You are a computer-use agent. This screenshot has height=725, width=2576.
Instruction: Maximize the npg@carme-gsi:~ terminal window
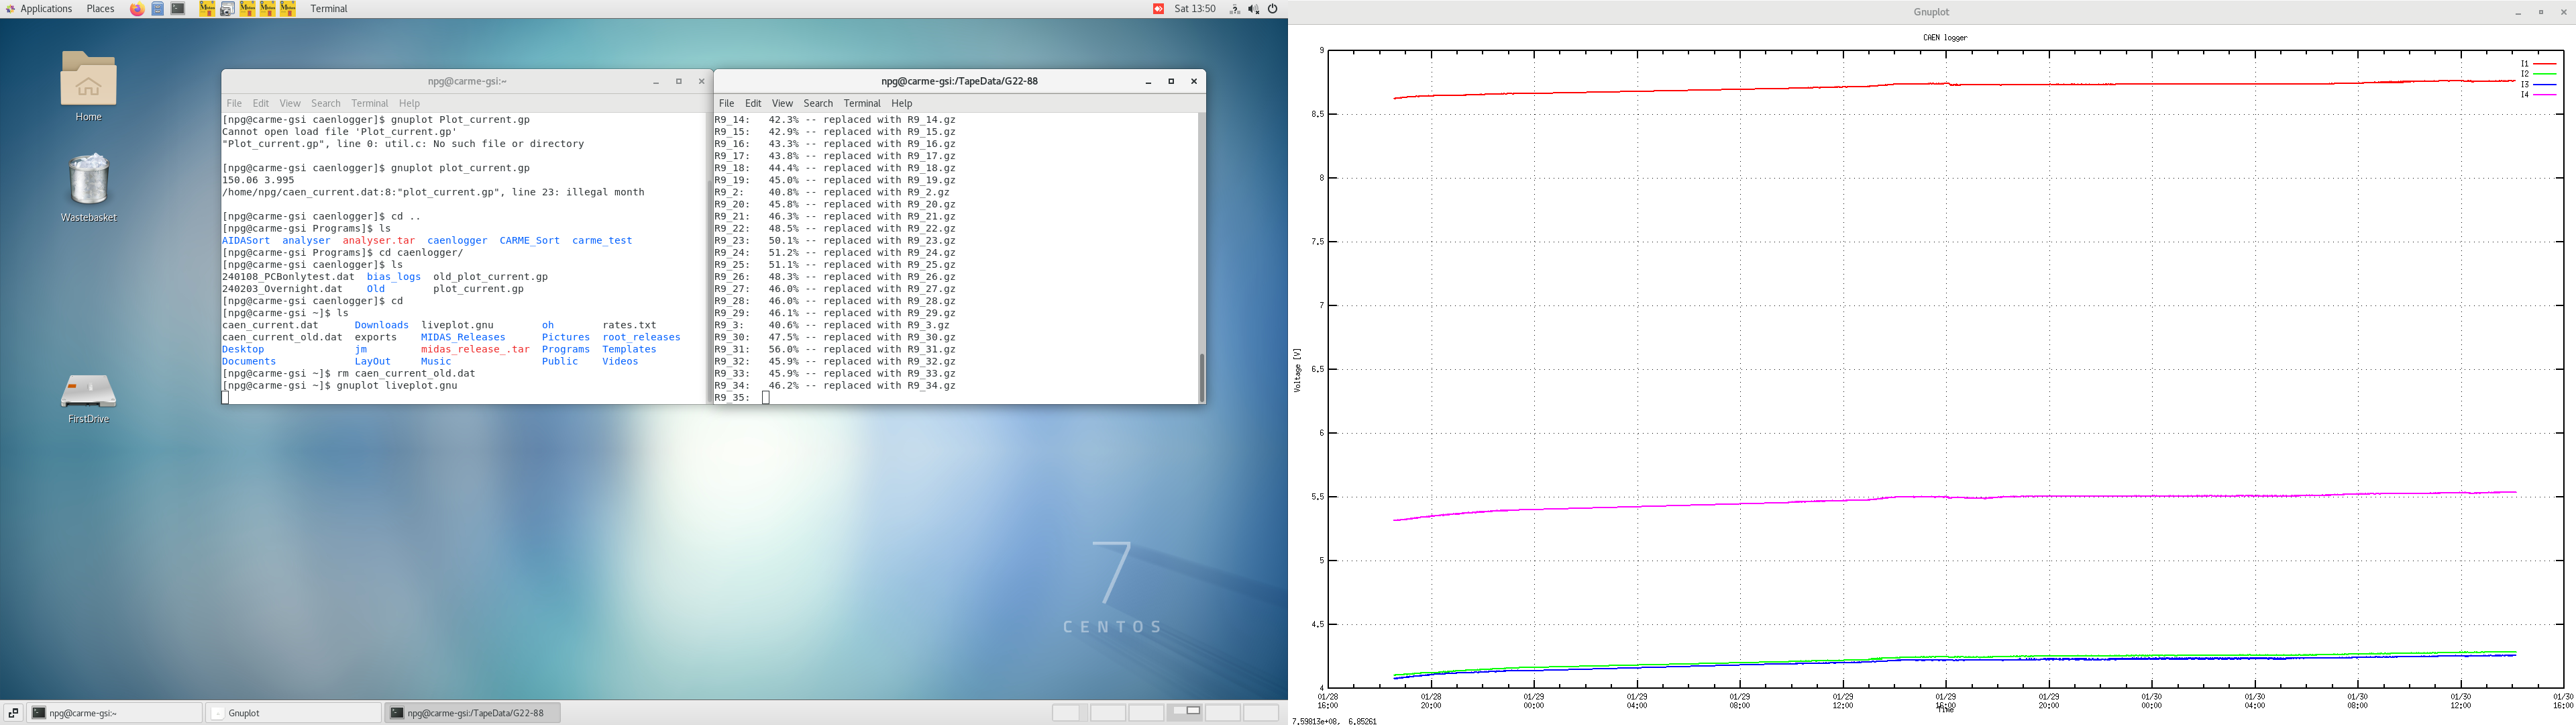tap(679, 82)
